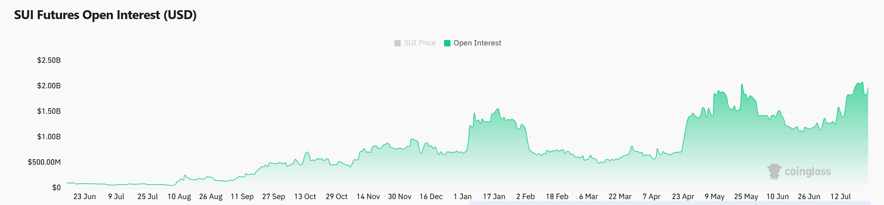
Task: Toggle the SUI Price legend label
Action: tap(419, 43)
